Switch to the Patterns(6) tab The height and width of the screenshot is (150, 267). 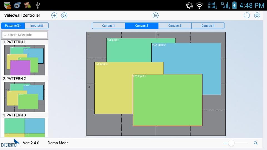(x=13, y=26)
